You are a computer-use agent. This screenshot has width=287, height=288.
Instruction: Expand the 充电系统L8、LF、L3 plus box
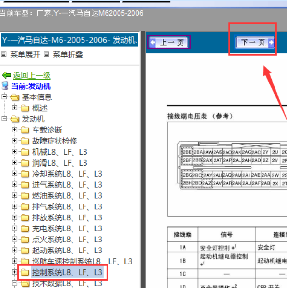tap(14, 228)
